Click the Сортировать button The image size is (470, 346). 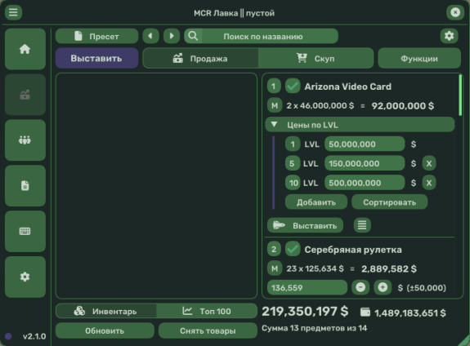click(389, 202)
